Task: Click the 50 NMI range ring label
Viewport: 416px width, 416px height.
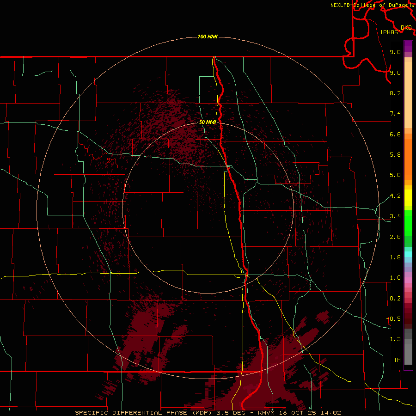Action: tap(208, 122)
